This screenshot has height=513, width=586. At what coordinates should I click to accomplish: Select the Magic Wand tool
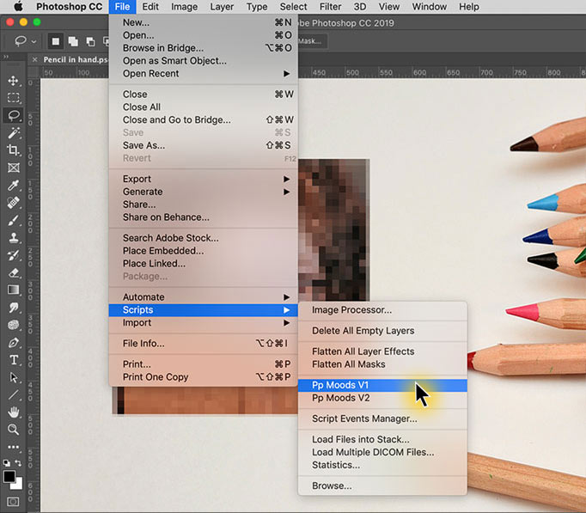pyautogui.click(x=14, y=132)
